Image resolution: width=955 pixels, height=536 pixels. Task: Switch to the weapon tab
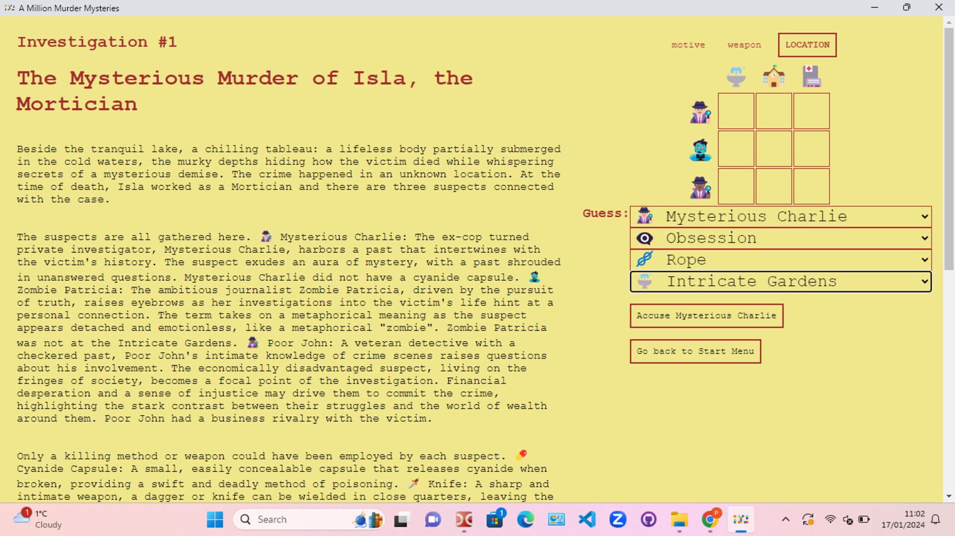click(743, 45)
